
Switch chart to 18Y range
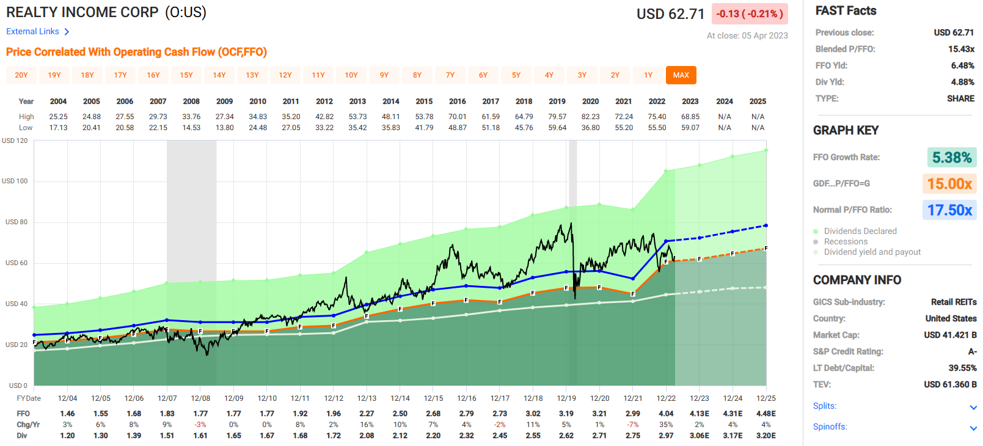click(87, 75)
